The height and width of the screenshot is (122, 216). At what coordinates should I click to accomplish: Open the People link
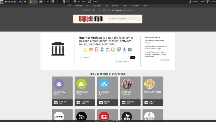click(146, 6)
